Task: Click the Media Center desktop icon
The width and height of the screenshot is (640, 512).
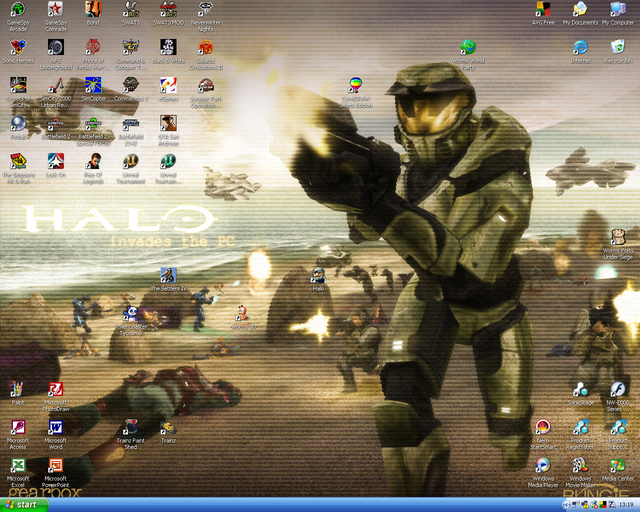Action: [618, 469]
